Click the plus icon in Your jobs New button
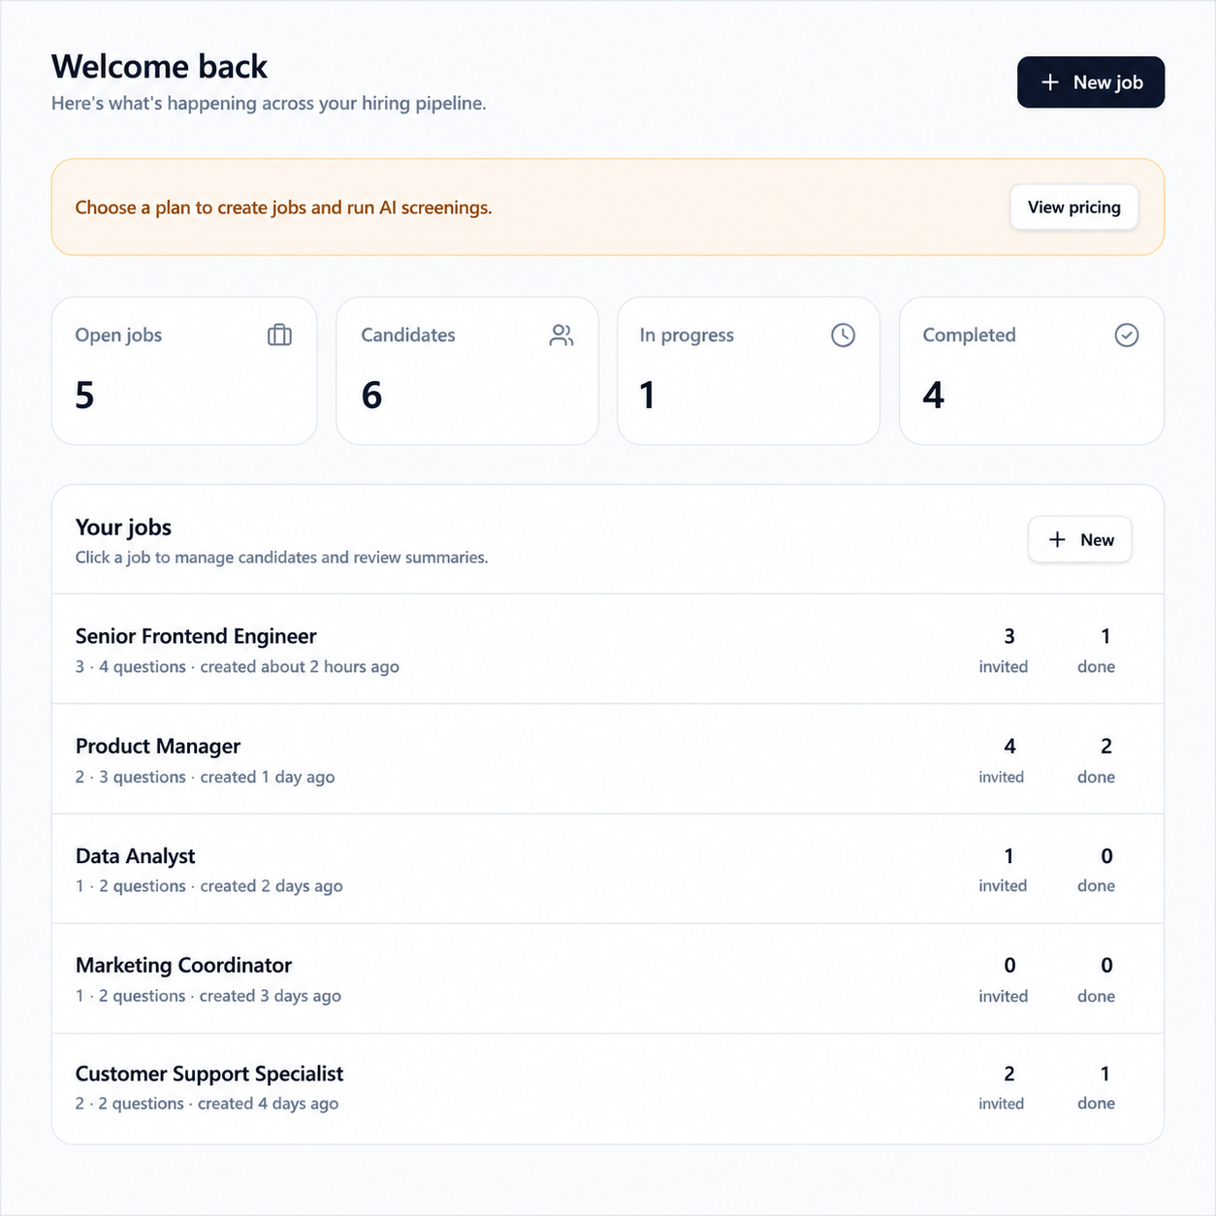 click(x=1057, y=540)
